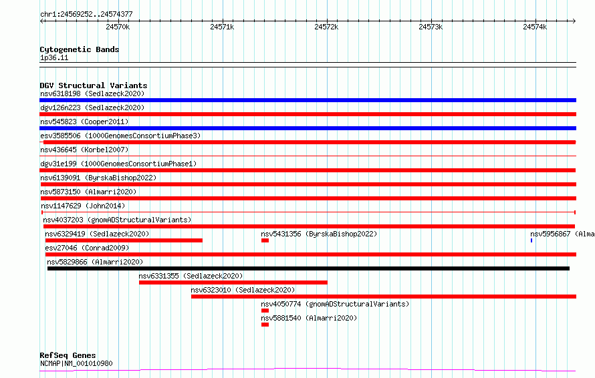Open the NCMAP|NM_001010980 gene label

tap(76, 363)
